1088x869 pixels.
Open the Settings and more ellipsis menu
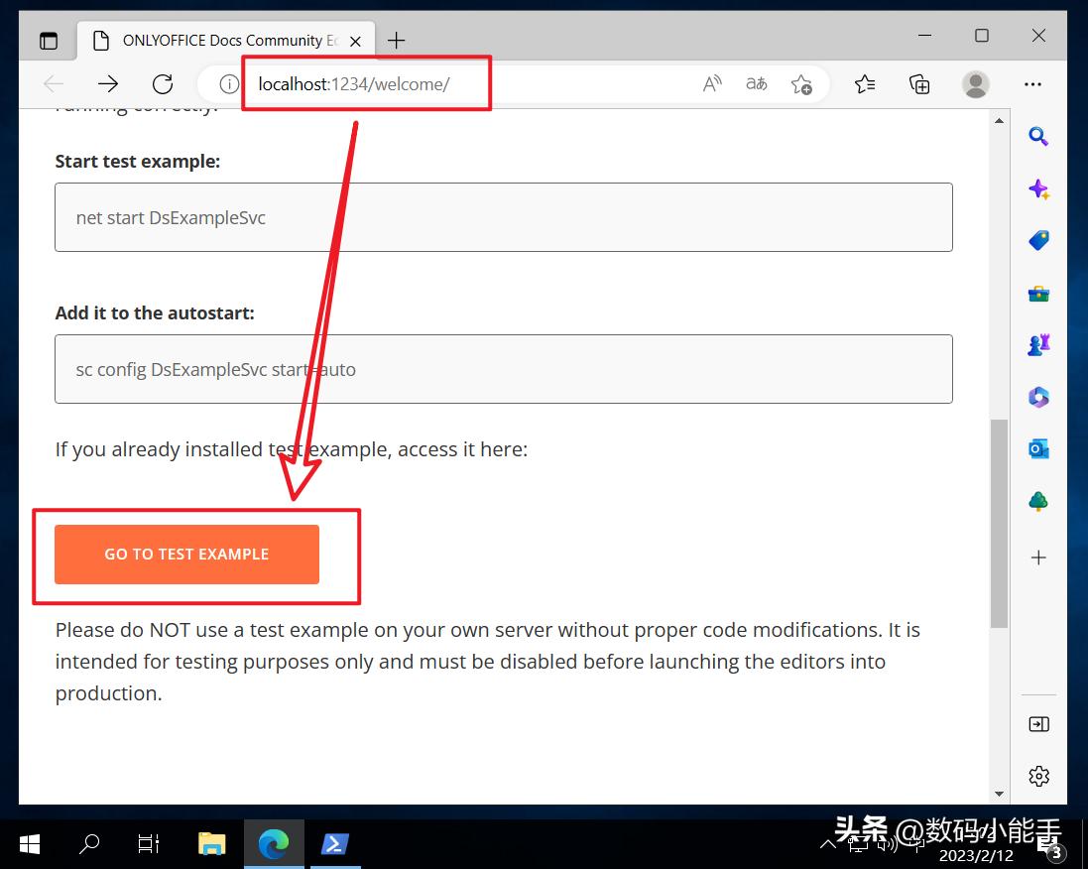tap(1032, 84)
